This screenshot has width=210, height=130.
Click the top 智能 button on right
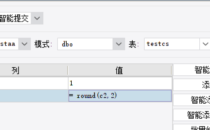pyautogui.click(x=192, y=70)
